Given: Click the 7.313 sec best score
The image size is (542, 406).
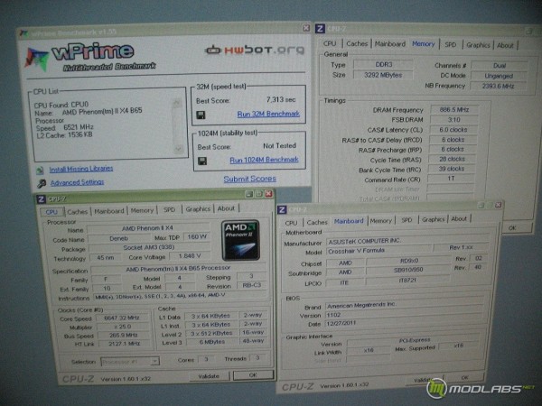Looking at the screenshot, I should tap(281, 99).
